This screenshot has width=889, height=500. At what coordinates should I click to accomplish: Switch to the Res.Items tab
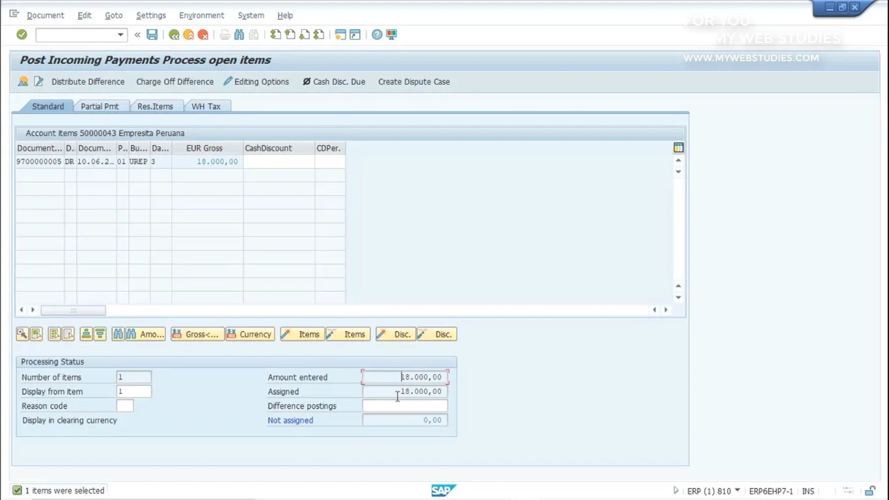tap(156, 106)
